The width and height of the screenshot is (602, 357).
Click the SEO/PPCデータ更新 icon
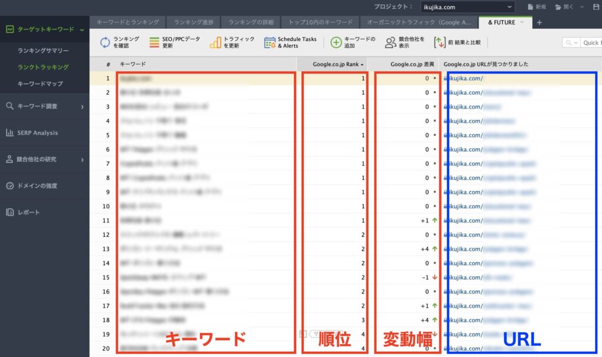154,42
